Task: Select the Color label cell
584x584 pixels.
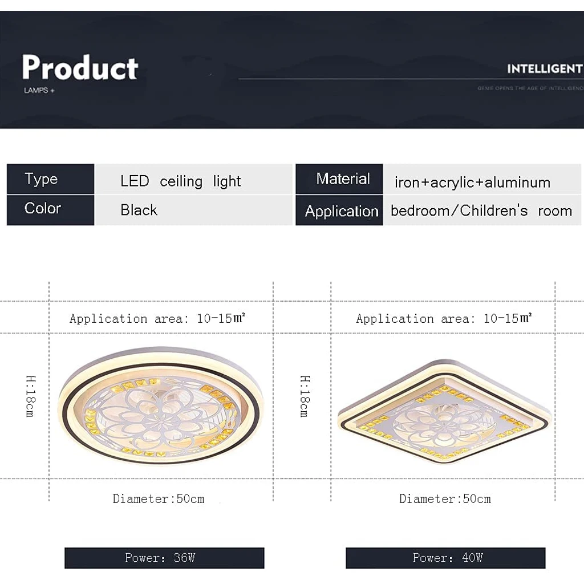Action: click(x=50, y=209)
